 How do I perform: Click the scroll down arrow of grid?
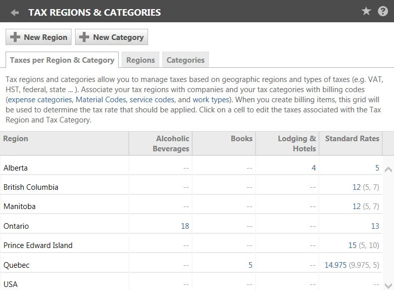(388, 285)
